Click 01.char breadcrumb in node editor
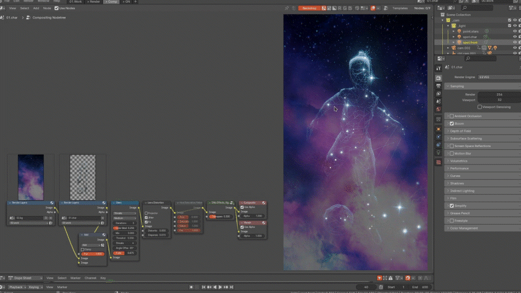Screen dimensions: 521x293 pos(11,17)
